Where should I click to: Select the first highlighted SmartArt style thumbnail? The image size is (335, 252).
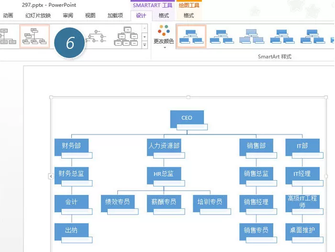click(x=191, y=36)
